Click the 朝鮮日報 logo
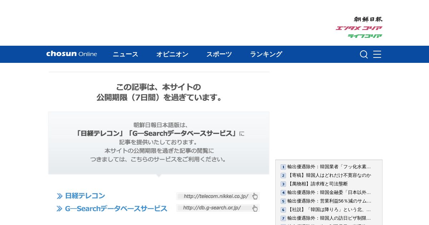The height and width of the screenshot is (225, 429). pos(368,19)
